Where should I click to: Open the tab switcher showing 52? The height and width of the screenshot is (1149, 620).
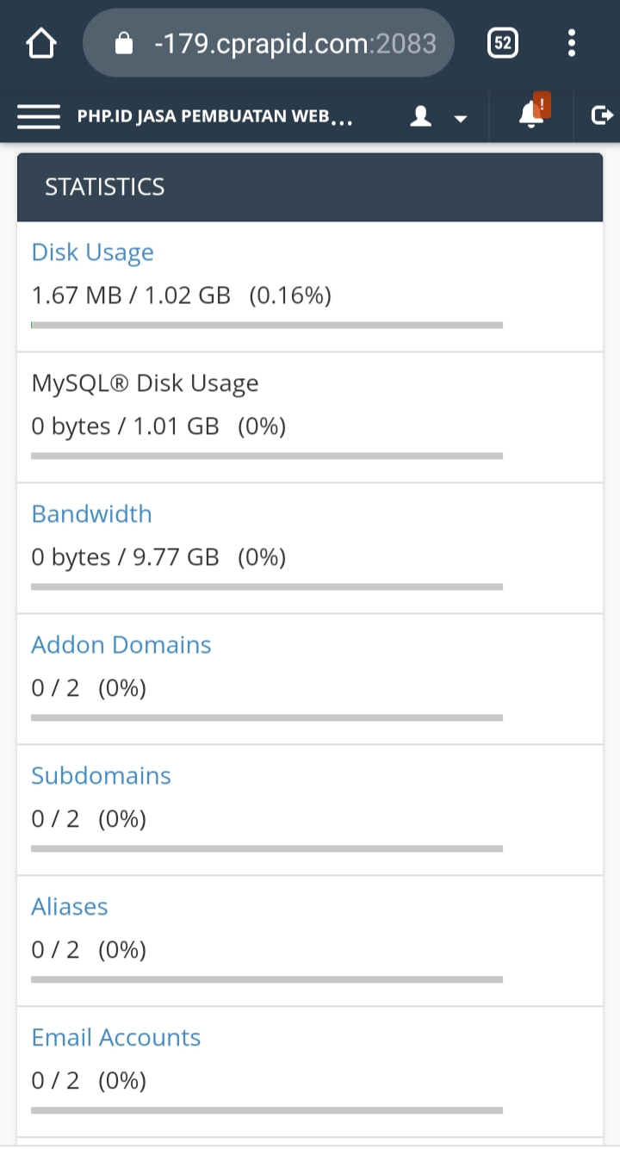(503, 43)
